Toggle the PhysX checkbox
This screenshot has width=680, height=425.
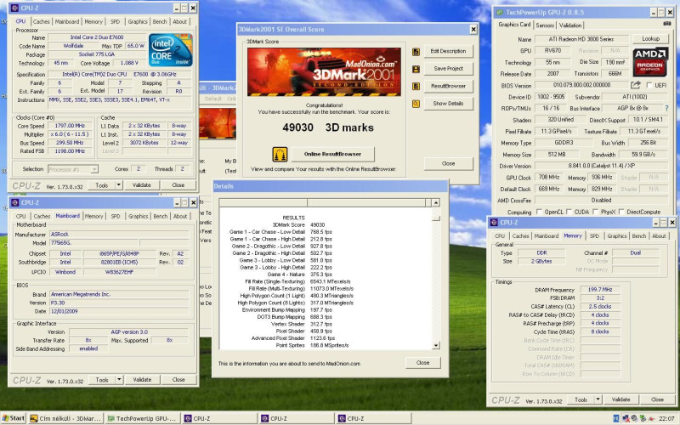tap(596, 212)
